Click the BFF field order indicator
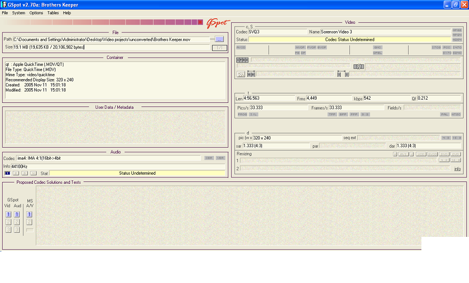 (x=343, y=114)
